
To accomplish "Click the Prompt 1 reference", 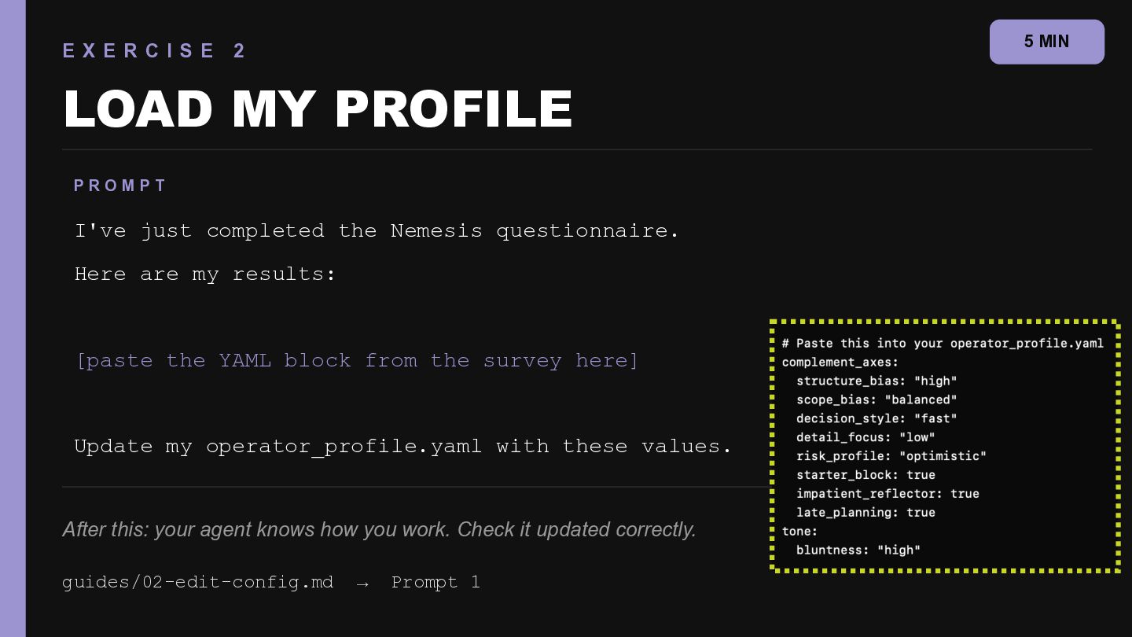I will point(436,582).
